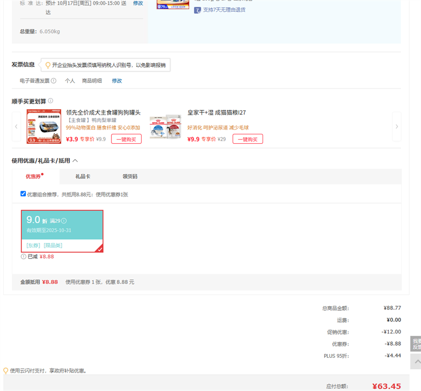421x391 pixels.
Task: Click info icon before 已减 ¥8.88
Action: tap(23, 257)
